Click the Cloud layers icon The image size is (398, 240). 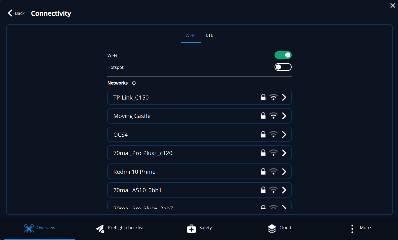[272, 229]
